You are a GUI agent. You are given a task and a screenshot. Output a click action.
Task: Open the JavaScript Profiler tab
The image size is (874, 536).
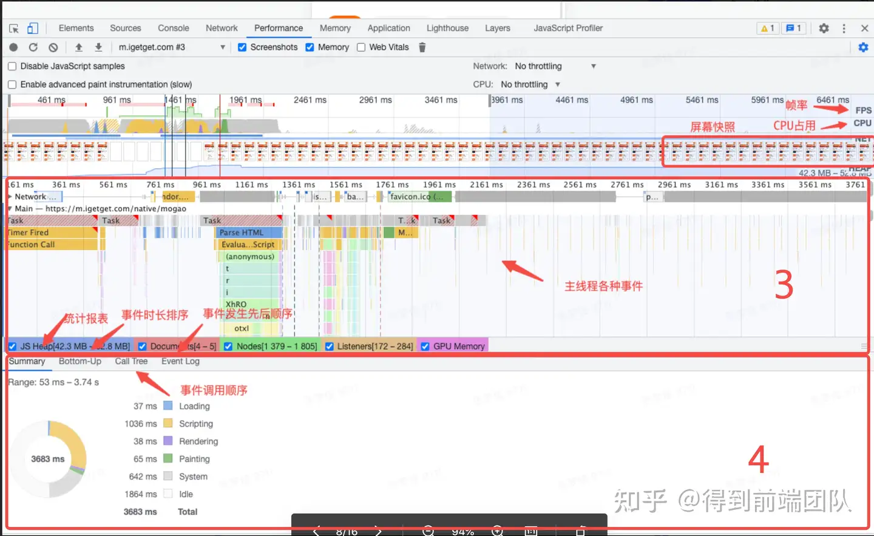568,28
